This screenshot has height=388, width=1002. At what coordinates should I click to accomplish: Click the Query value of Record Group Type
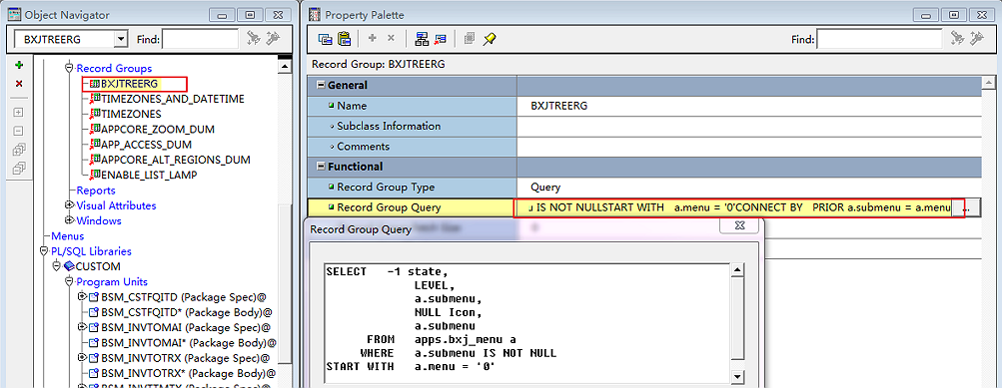pos(545,188)
